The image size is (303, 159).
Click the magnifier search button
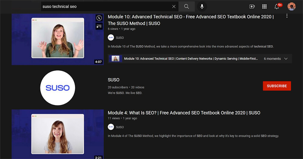tap(186, 7)
